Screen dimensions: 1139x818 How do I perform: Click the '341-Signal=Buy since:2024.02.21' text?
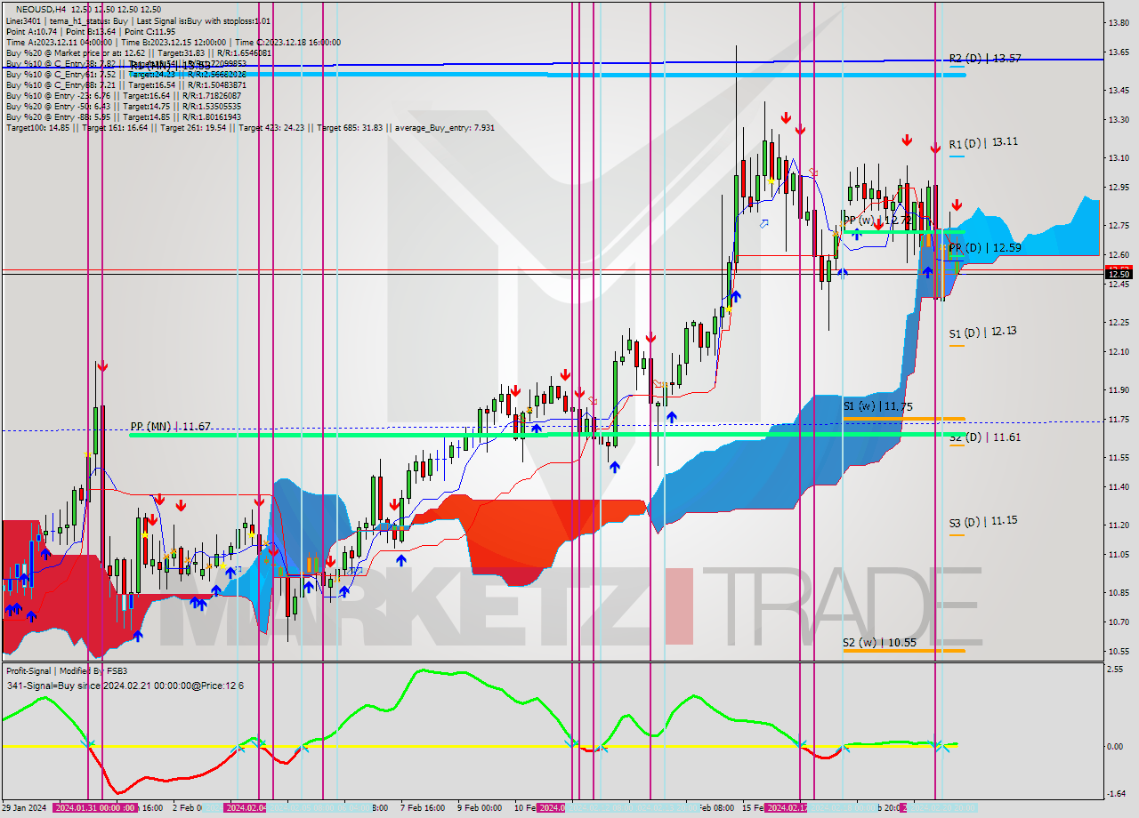tap(125, 686)
